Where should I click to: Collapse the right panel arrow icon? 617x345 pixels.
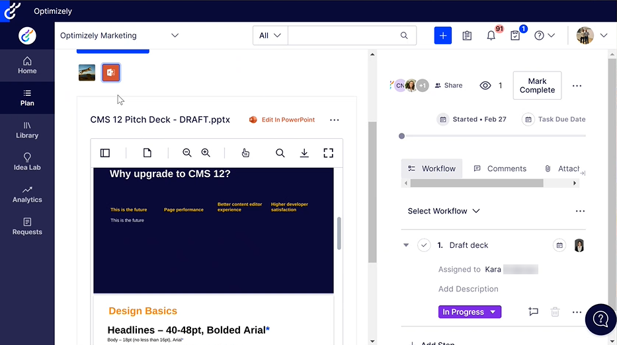[583, 173]
